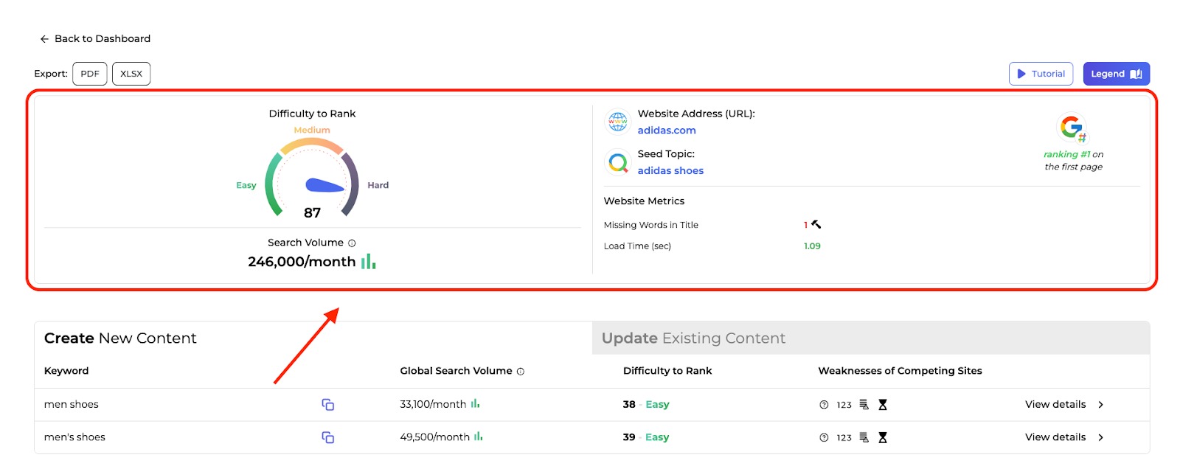Viewport: 1180px width, 466px height.
Task: Click the Google ranking icon
Action: [x=1072, y=128]
